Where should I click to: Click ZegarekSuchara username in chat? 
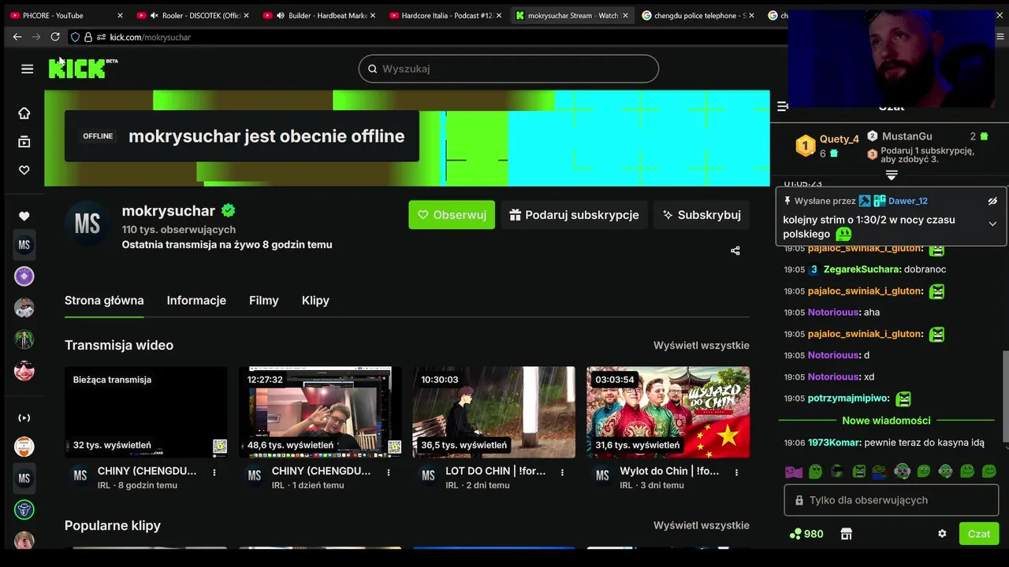click(862, 269)
